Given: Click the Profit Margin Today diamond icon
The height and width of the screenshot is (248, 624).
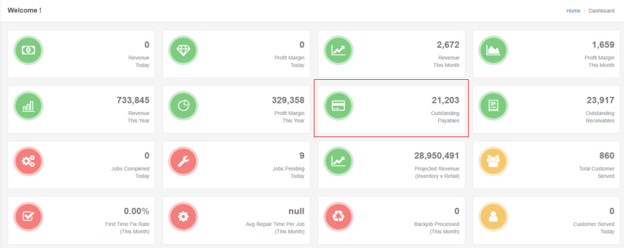Looking at the screenshot, I should tap(183, 51).
